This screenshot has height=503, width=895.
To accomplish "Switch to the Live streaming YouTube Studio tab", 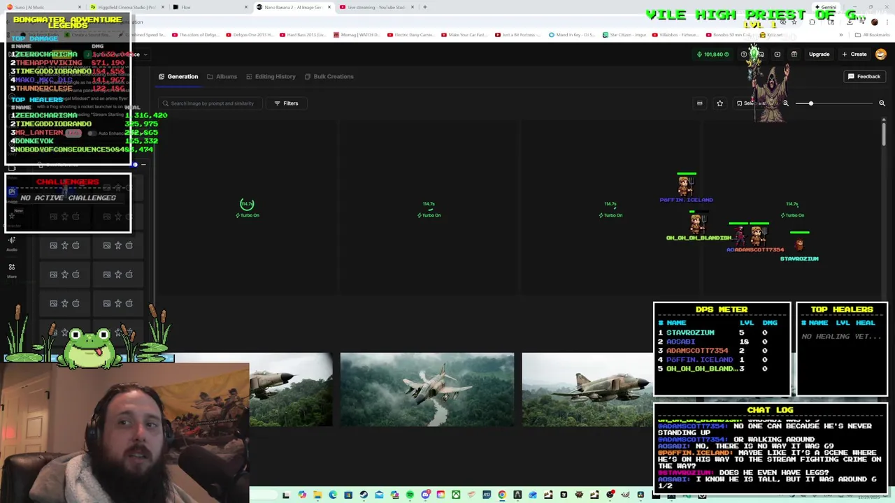I will tap(375, 7).
